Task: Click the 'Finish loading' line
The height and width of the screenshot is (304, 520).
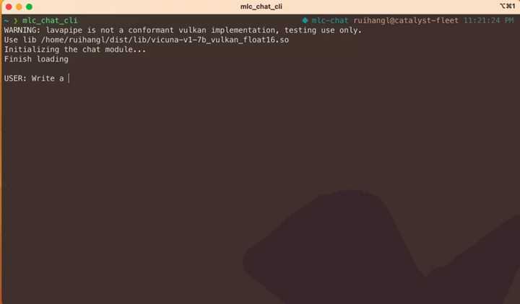Action: pos(36,59)
